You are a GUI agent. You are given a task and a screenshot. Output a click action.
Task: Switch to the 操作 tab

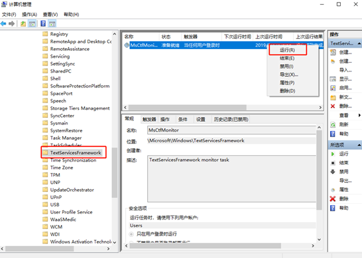click(x=165, y=119)
